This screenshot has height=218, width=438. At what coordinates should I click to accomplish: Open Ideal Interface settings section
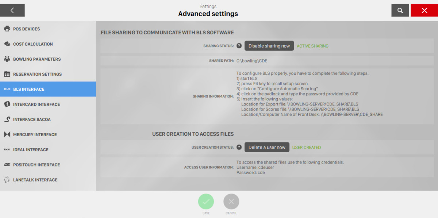pos(48,150)
